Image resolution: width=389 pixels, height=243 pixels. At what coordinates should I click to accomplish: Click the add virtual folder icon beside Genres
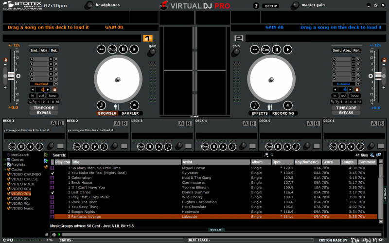[x=46, y=161]
